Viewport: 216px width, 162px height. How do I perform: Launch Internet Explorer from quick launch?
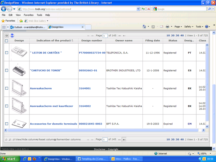25,159
